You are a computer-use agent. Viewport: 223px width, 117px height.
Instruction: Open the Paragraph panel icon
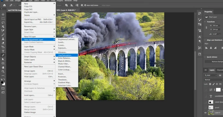200,41
